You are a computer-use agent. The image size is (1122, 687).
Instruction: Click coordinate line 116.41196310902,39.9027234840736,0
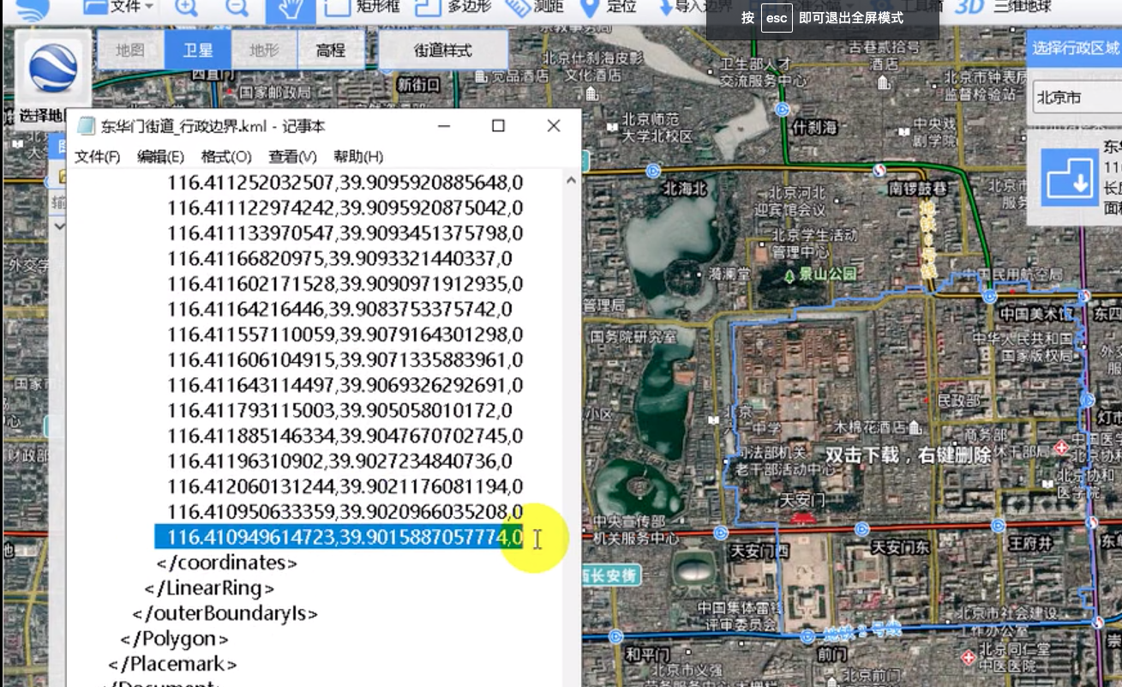coord(339,461)
